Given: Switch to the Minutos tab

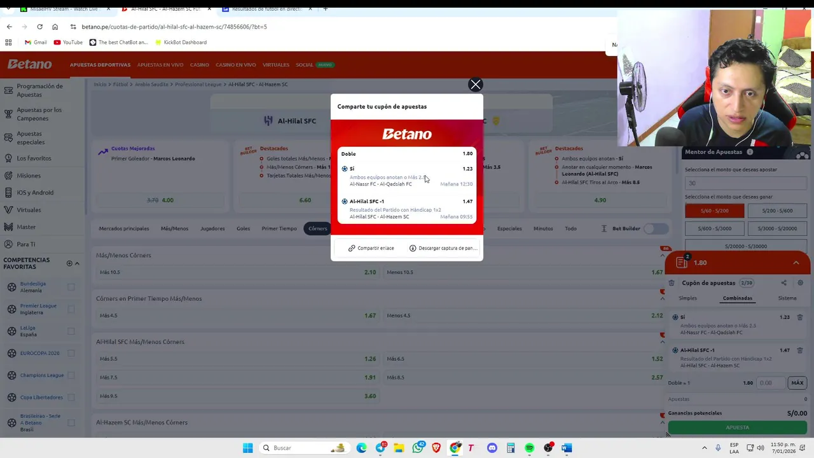Looking at the screenshot, I should 543,228.
